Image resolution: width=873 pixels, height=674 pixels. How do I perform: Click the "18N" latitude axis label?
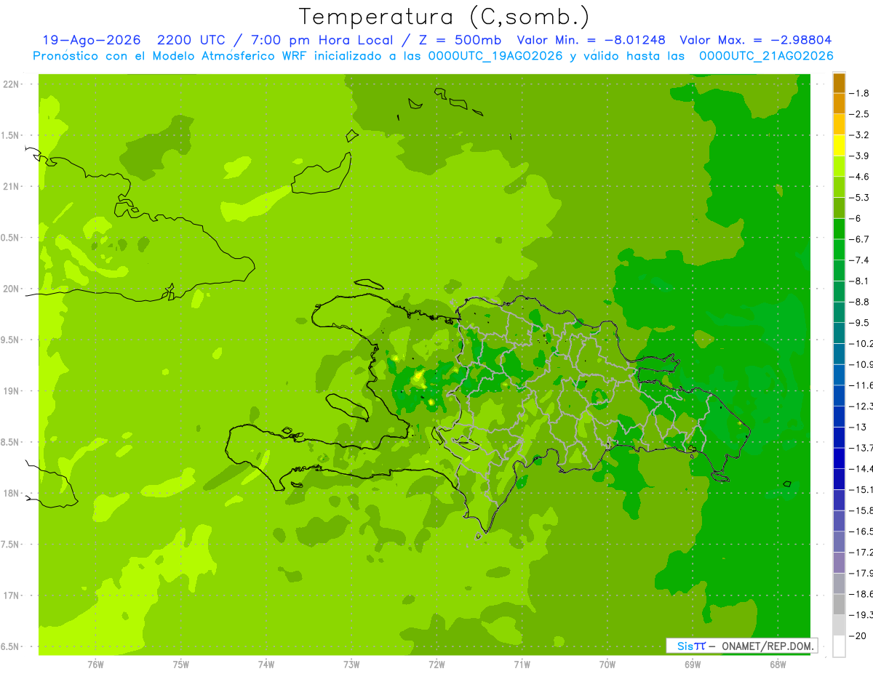[x=10, y=493]
